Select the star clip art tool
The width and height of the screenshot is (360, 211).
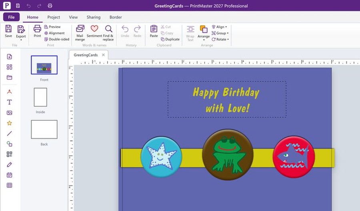10,123
